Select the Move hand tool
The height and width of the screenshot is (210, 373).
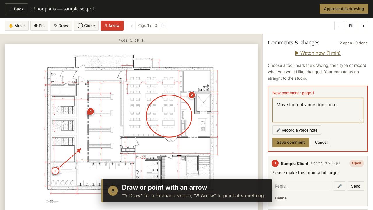[x=17, y=26]
